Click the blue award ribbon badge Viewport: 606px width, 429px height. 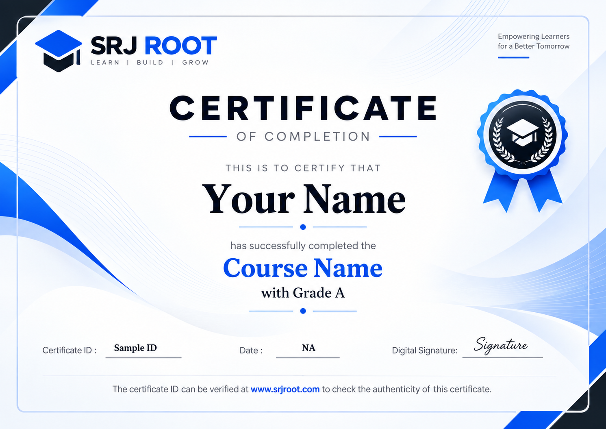click(523, 150)
